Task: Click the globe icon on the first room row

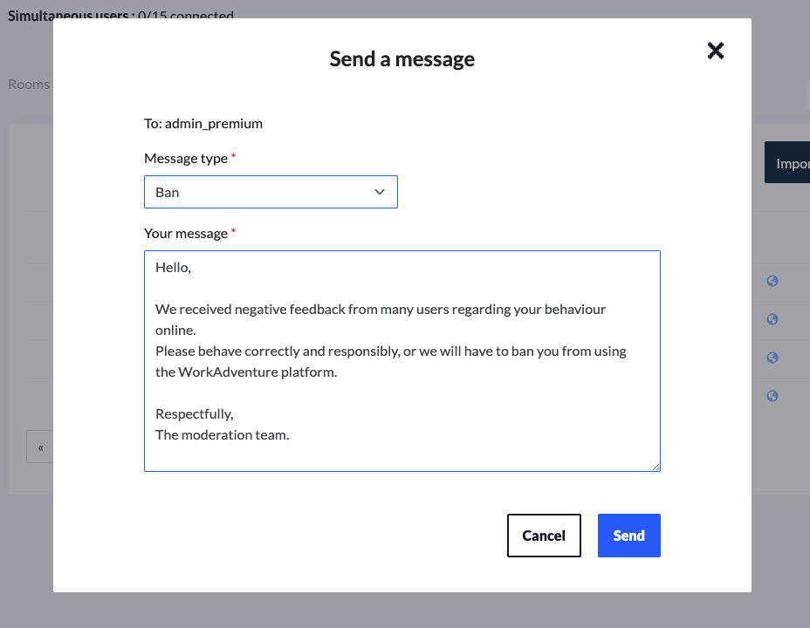Action: [x=772, y=281]
